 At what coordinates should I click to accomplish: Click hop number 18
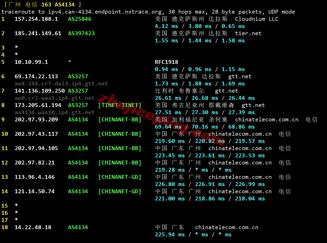coord(5,227)
